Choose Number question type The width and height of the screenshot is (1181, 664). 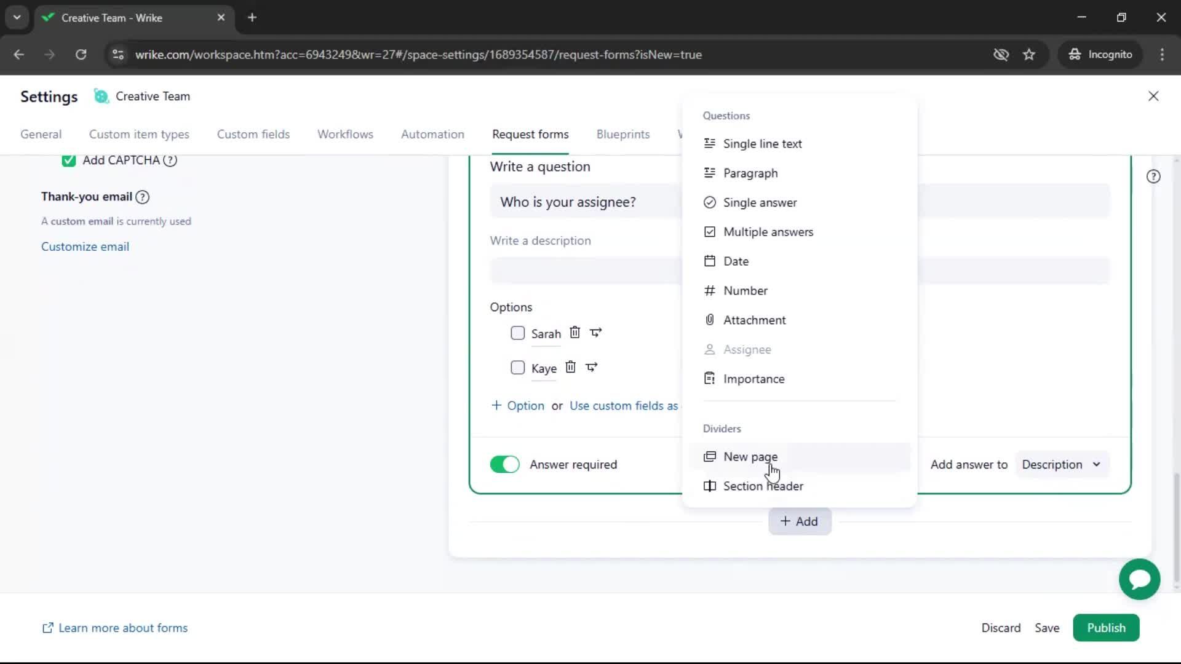pos(799,291)
